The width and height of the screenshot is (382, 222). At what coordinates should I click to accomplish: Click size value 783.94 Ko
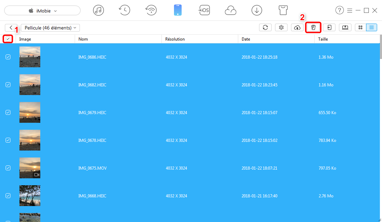327,140
